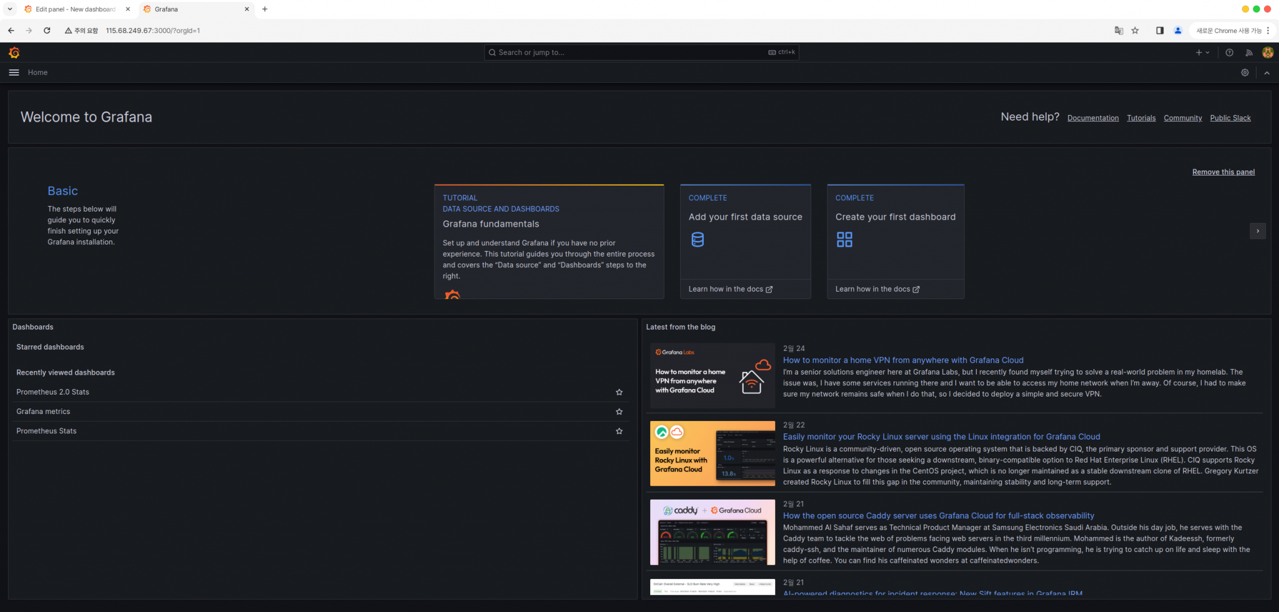Click Home in the breadcrumb bar
This screenshot has height=612, width=1279.
tap(37, 72)
